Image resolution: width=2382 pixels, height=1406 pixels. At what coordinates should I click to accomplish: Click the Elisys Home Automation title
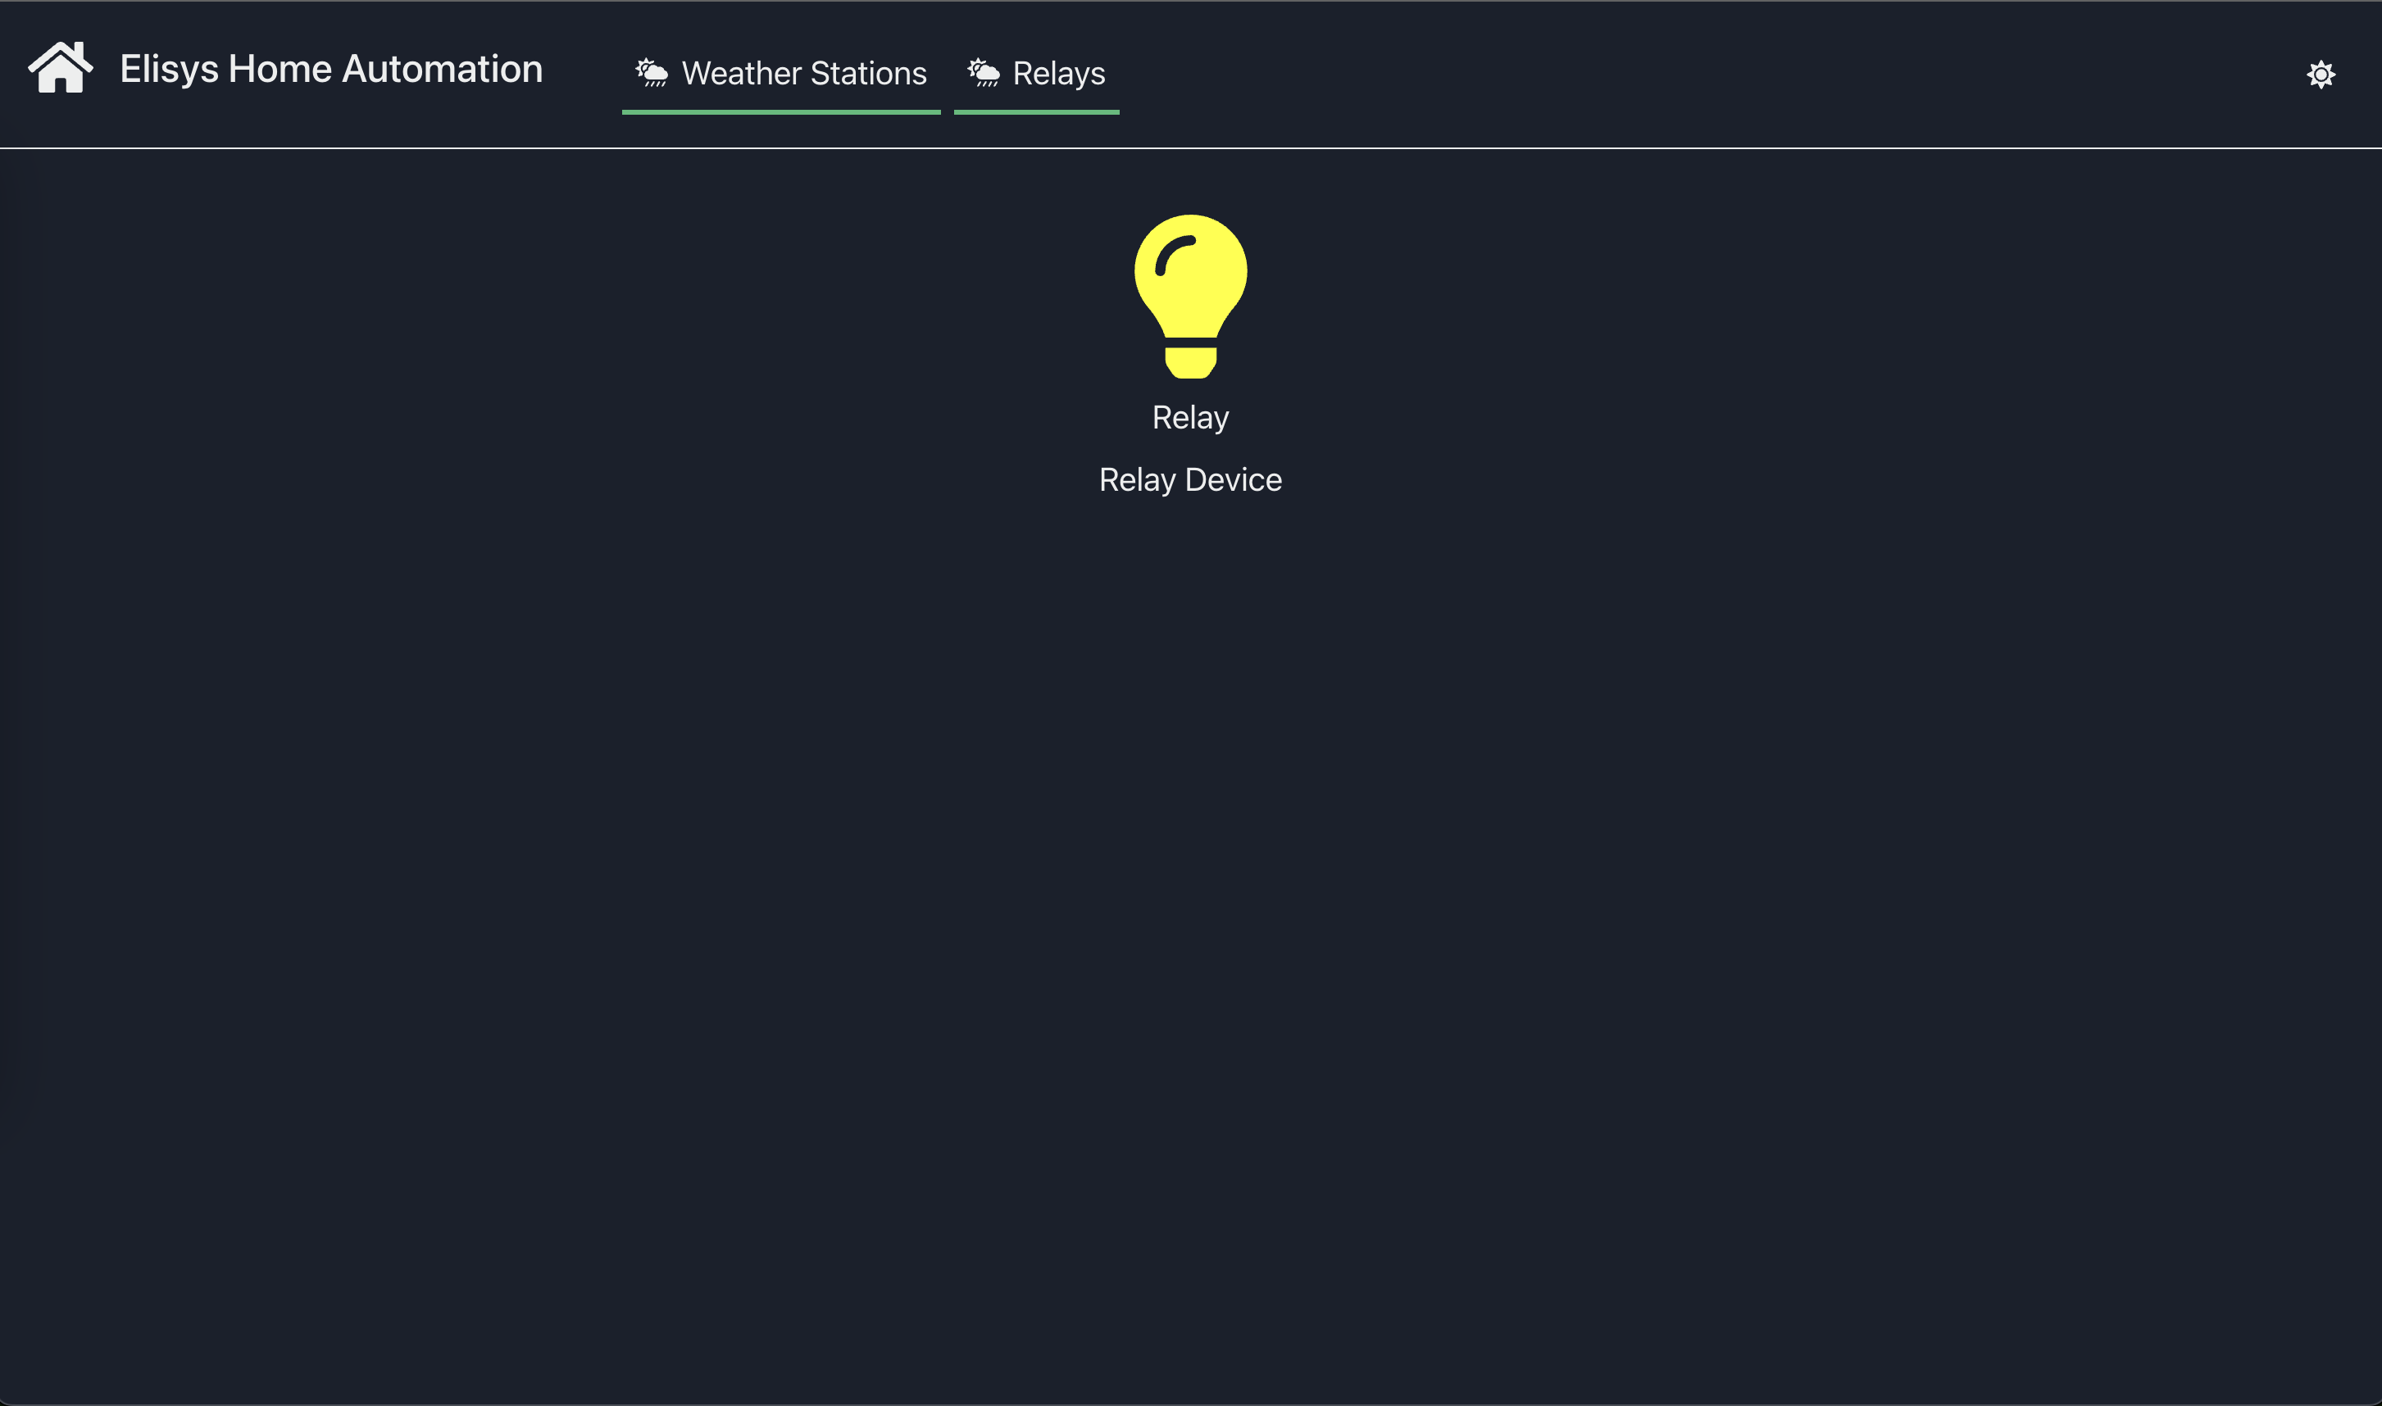331,69
